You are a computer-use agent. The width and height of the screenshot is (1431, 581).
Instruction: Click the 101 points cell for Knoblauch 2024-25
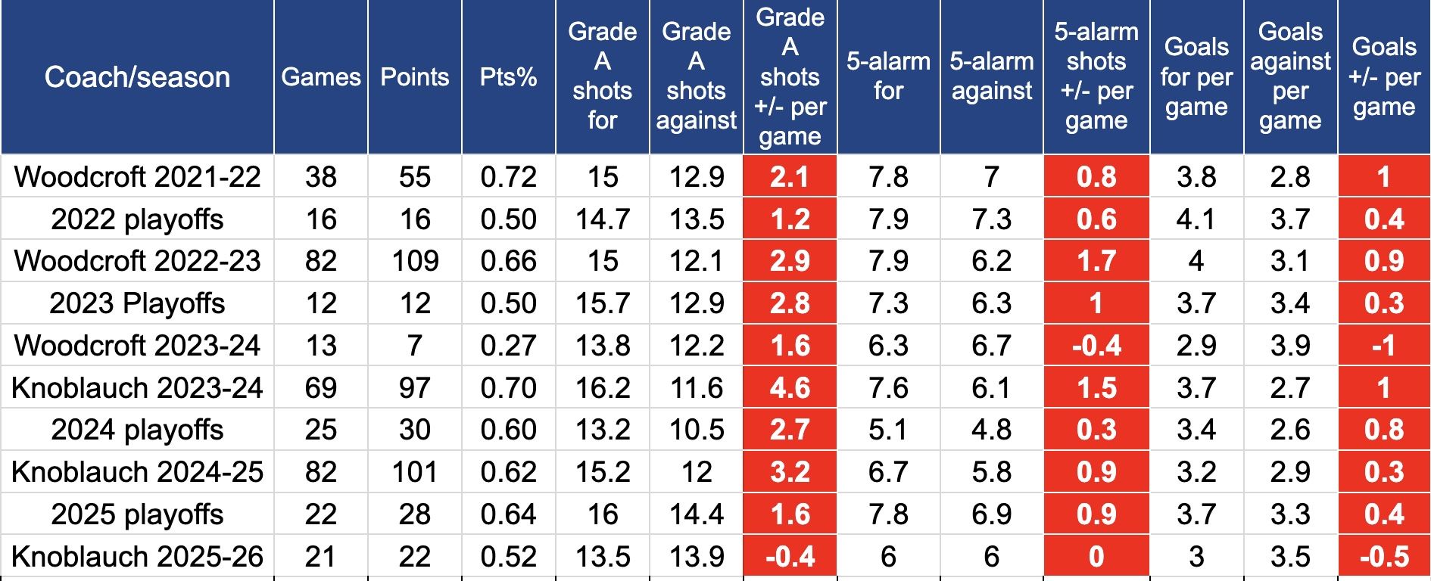point(415,472)
